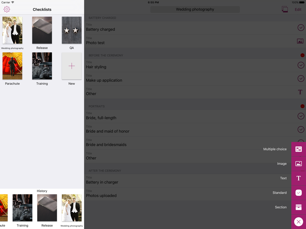This screenshot has width=306, height=229.
Task: Click the 6:55 PM clock
Action: pos(153,2)
